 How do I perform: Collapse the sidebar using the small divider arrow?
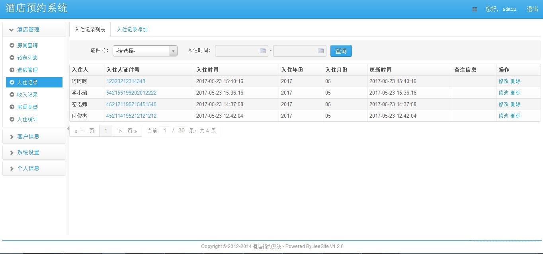68,128
